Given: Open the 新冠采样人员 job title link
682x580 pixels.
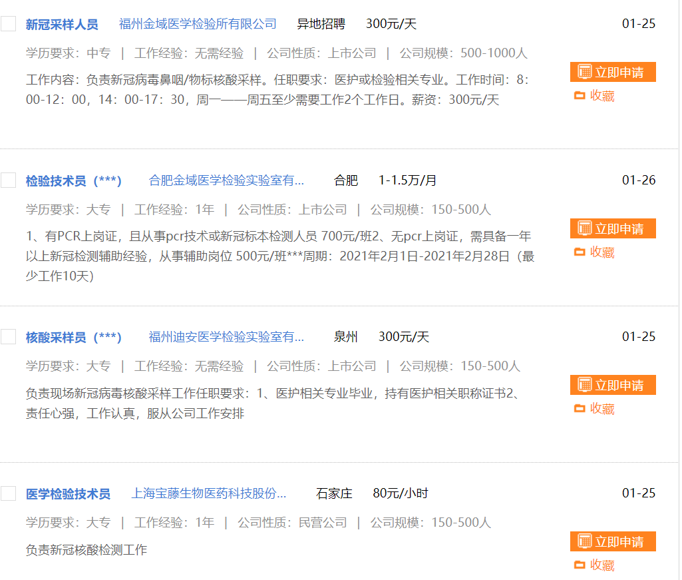Looking at the screenshot, I should tap(62, 25).
